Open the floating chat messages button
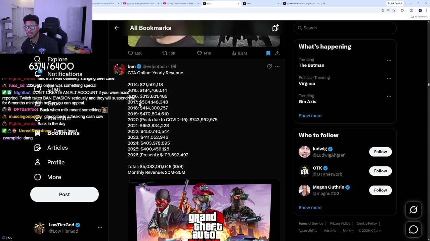Screen dimensions: 430x241 pyautogui.click(x=414, y=230)
